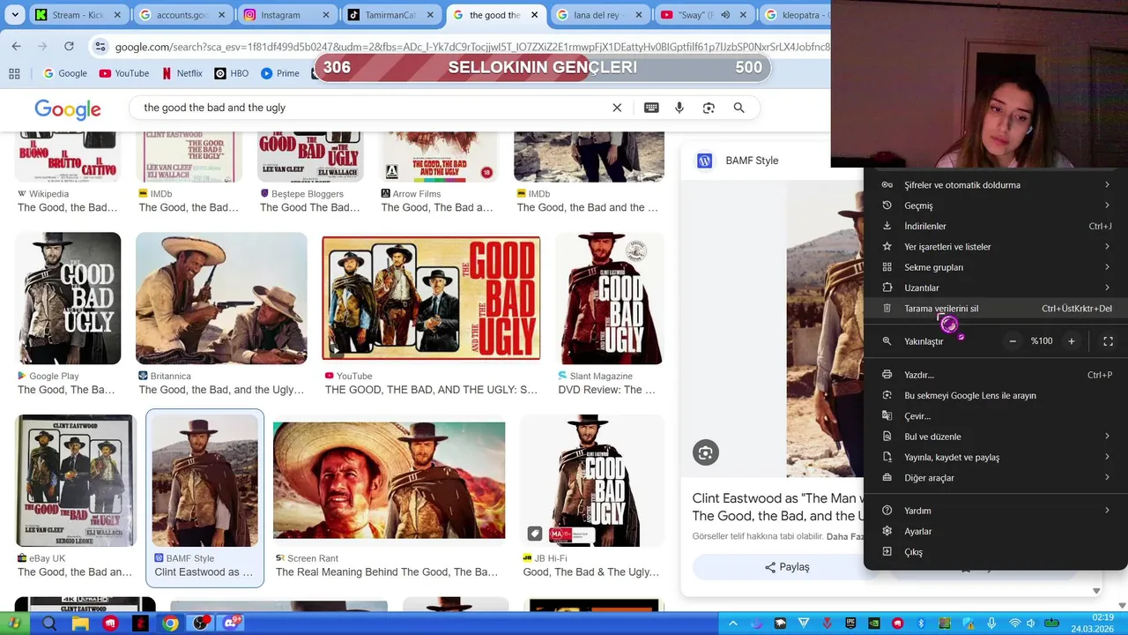Open the Britannica image result thumbnail
This screenshot has height=635, width=1128.
click(x=221, y=298)
